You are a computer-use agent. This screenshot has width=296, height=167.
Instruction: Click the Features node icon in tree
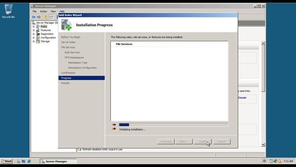coord(38,30)
